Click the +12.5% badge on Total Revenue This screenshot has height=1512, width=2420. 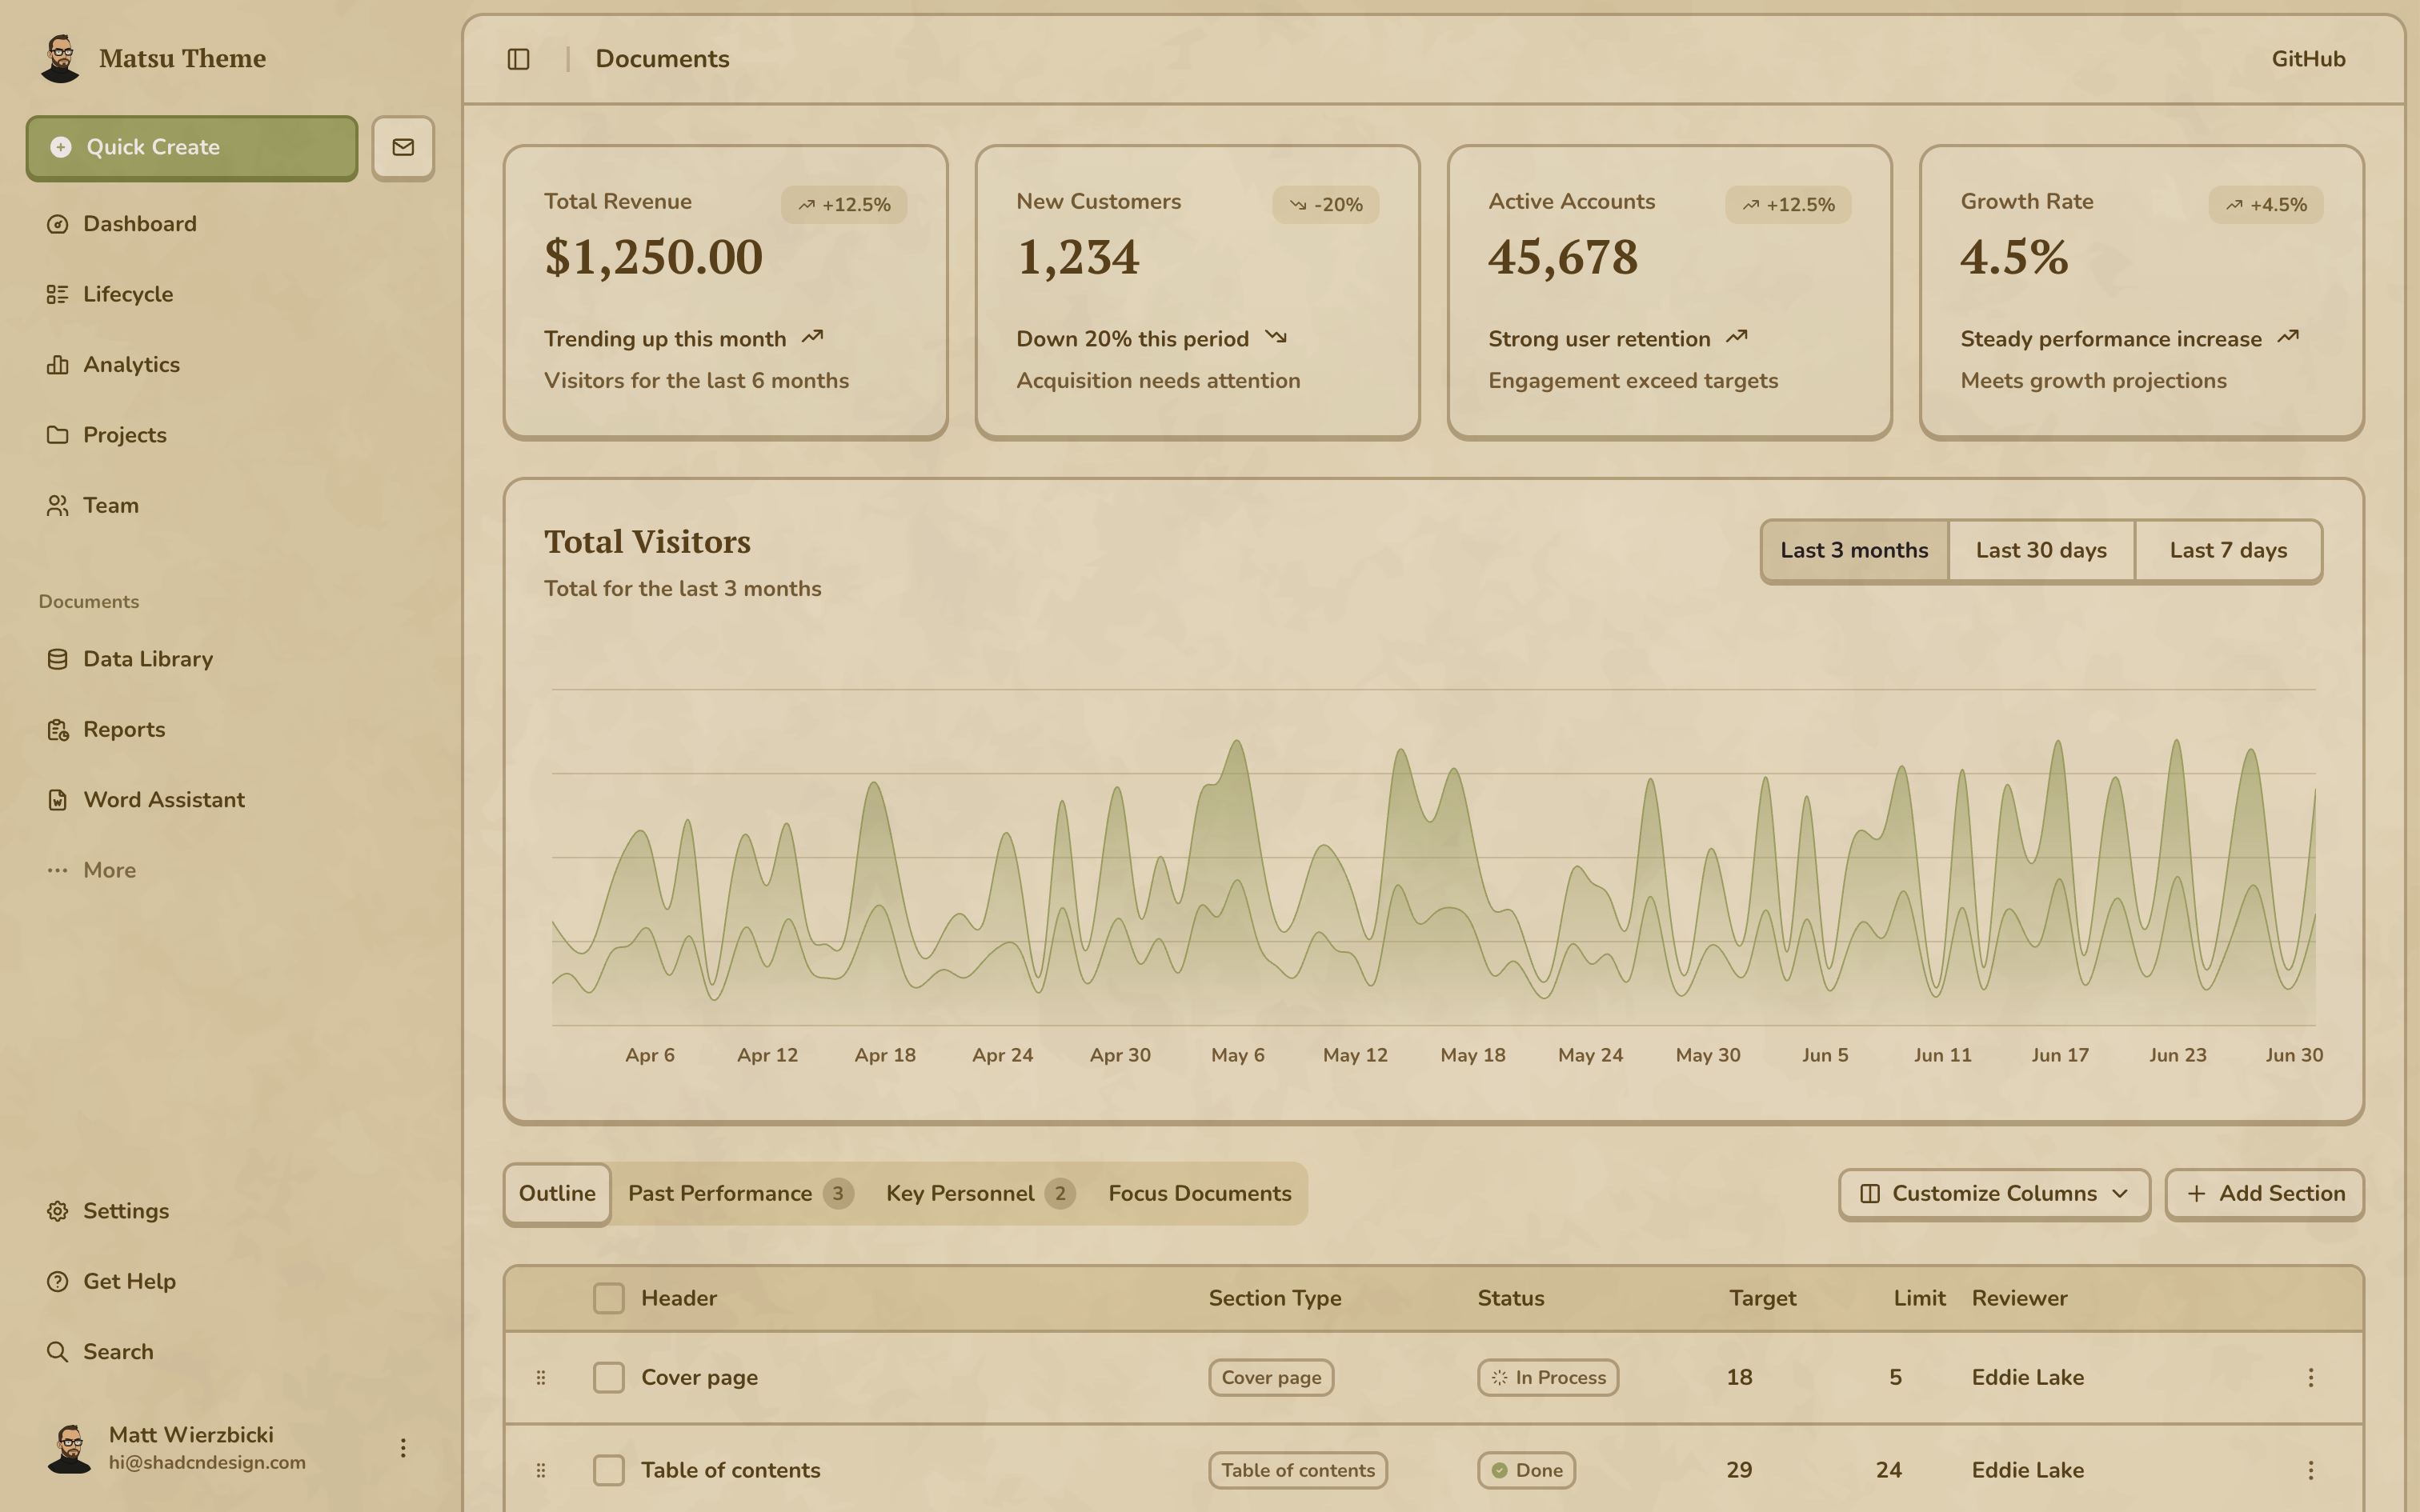pyautogui.click(x=844, y=205)
